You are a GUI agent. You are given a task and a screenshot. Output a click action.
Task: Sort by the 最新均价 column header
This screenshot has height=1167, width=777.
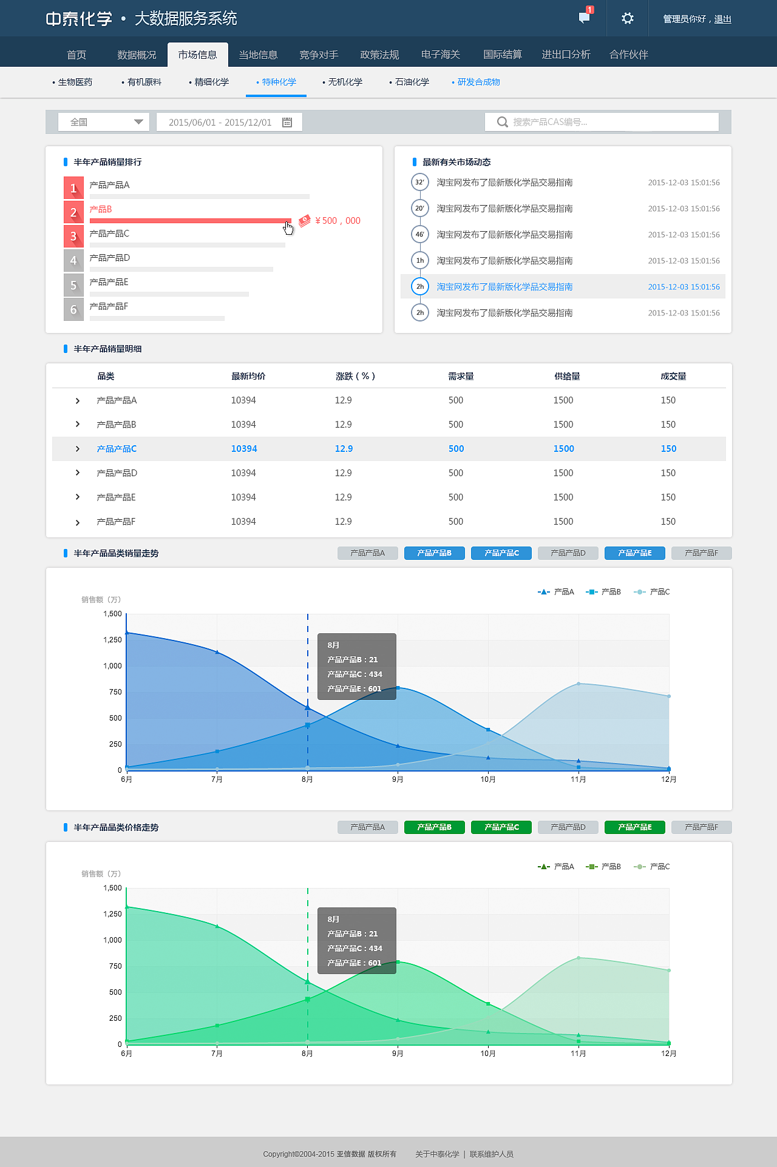click(x=248, y=376)
